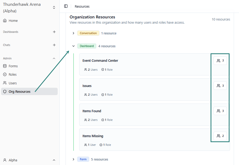Click the user count button on Items Missing
Screen dimensions: 239x165
pos(220,136)
